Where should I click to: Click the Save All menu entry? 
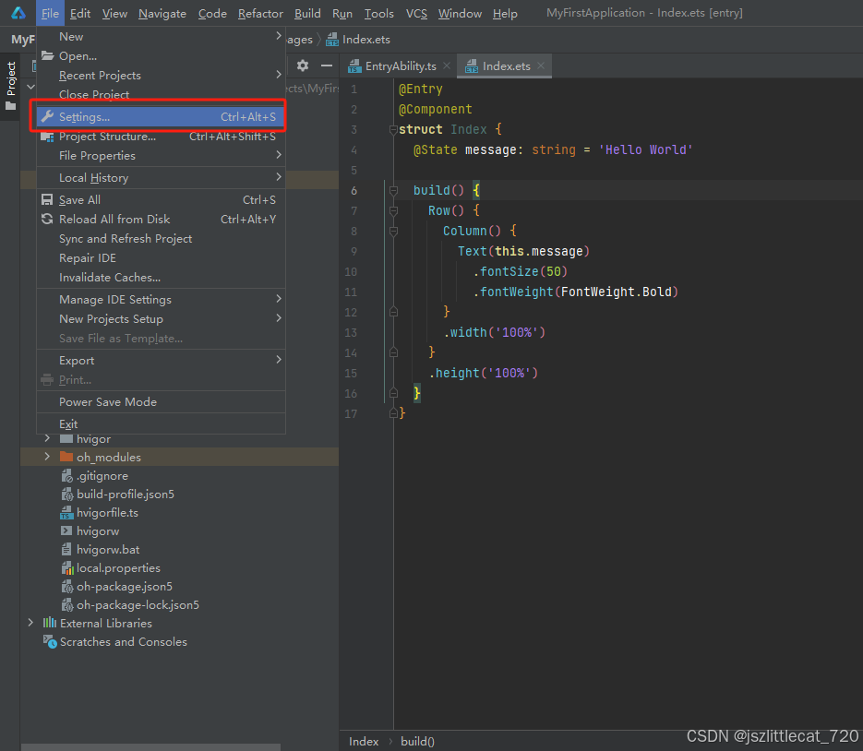click(x=79, y=200)
